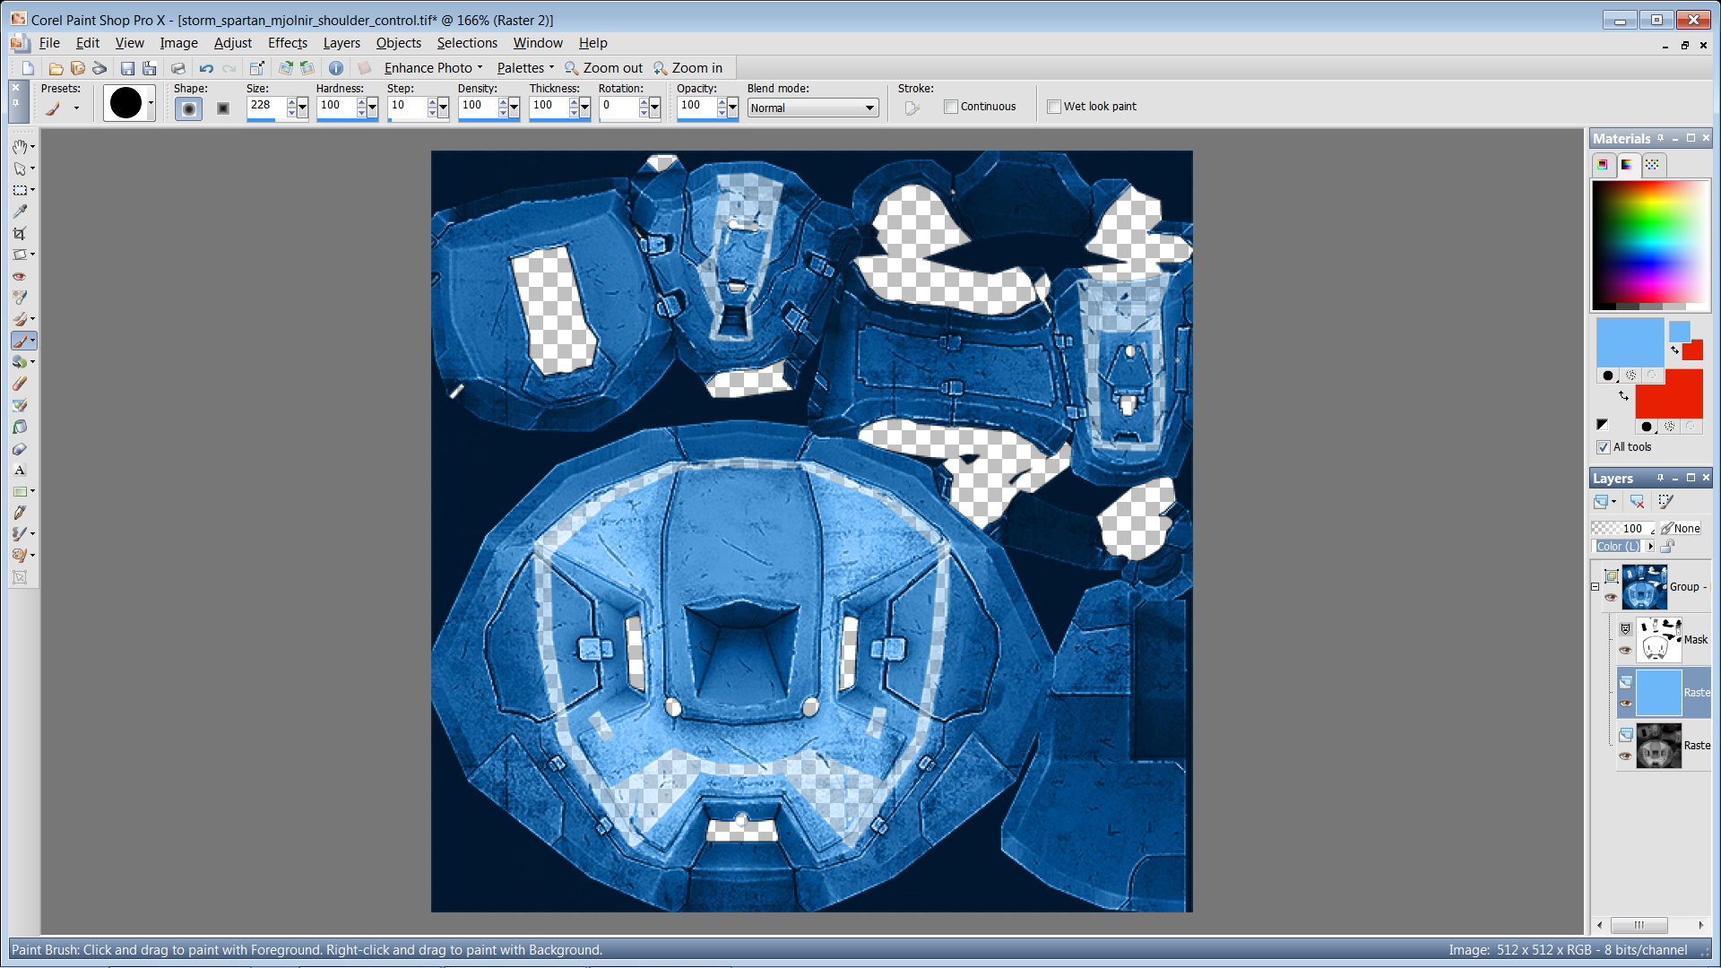Open the Hardness slider dropdown
Image resolution: width=1721 pixels, height=968 pixels.
point(372,108)
